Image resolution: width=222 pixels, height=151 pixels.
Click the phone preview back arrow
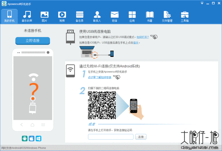click(x=22, y=125)
